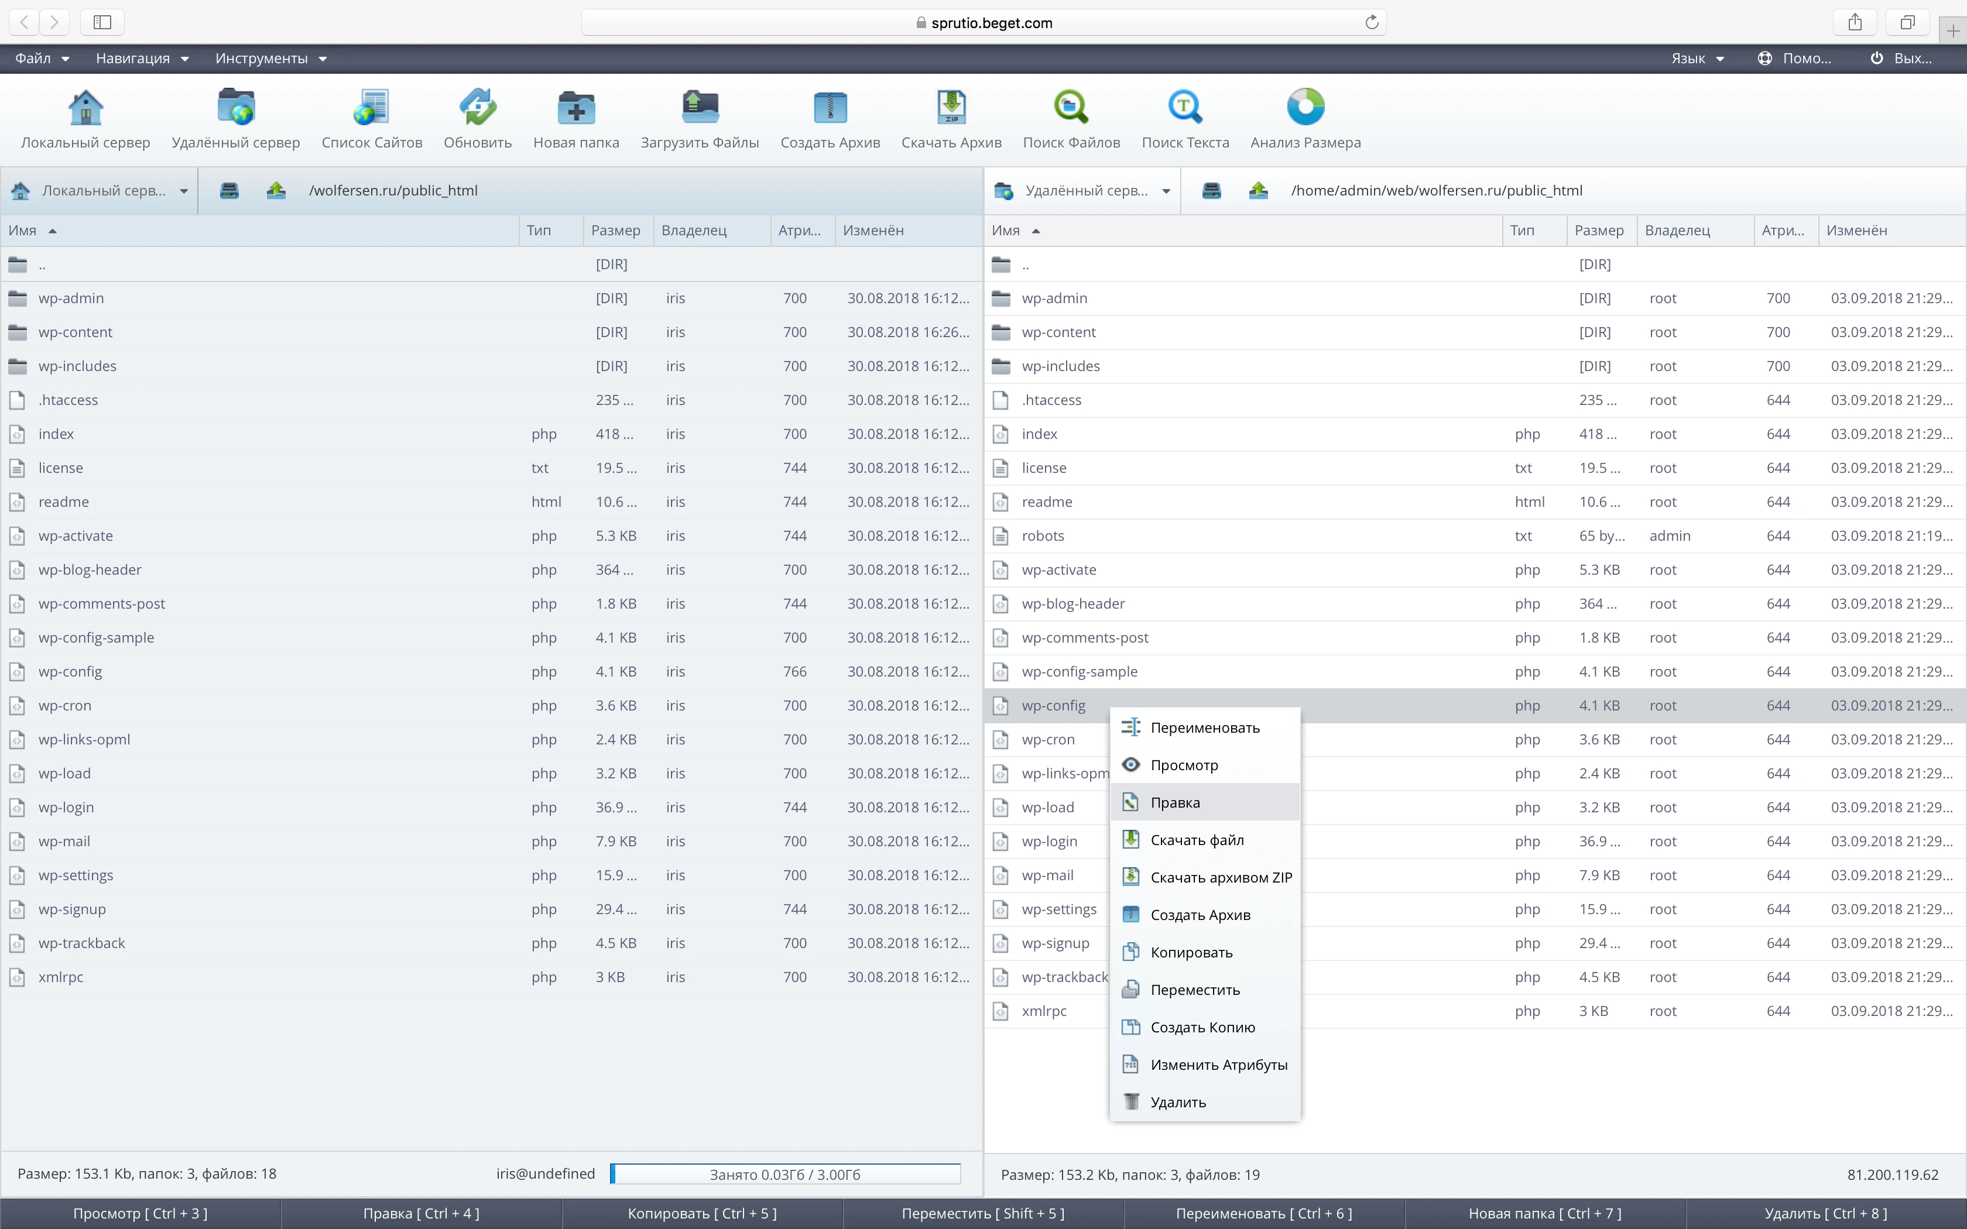Select Delete (Удалить) in context menu

(x=1178, y=1102)
